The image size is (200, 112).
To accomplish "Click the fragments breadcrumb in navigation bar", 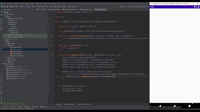I will [x=58, y=7].
